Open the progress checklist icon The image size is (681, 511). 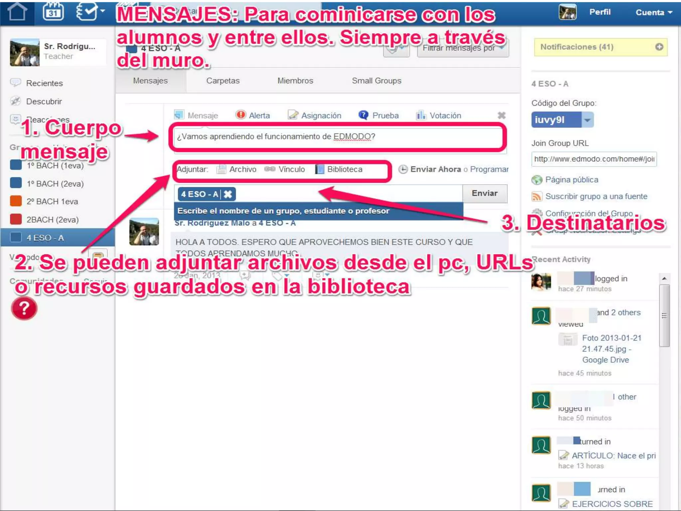pyautogui.click(x=87, y=12)
